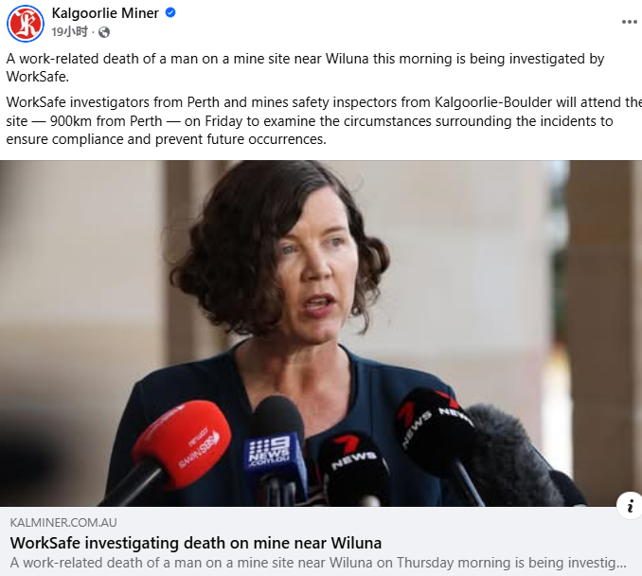Open the three-dot post options menu
The image size is (642, 576).
tap(629, 22)
